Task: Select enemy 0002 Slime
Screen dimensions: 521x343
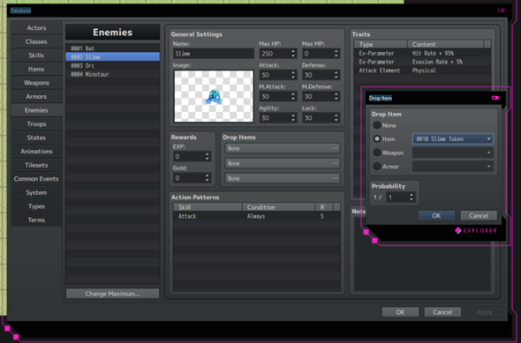Action: [x=113, y=57]
